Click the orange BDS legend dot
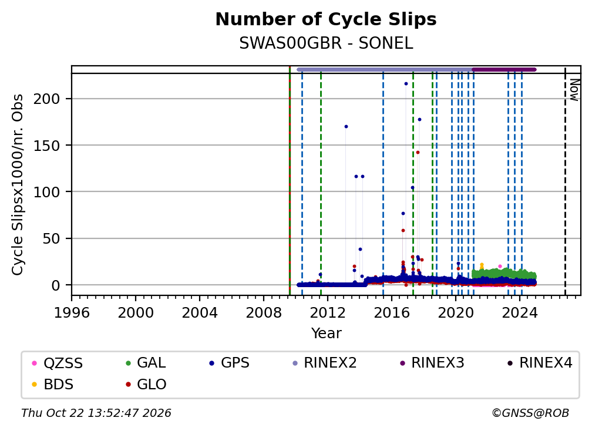592x431 pixels. click(34, 385)
